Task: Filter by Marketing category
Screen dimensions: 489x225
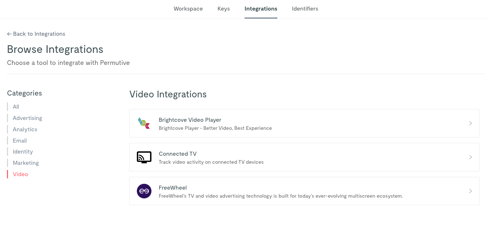Action: click(26, 163)
